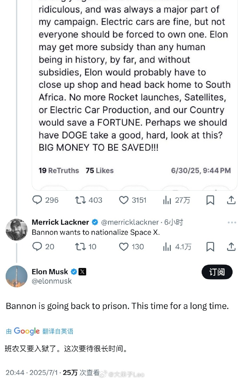This screenshot has width=243, height=380.
Task: Bookmark the top post
Action: point(210,200)
